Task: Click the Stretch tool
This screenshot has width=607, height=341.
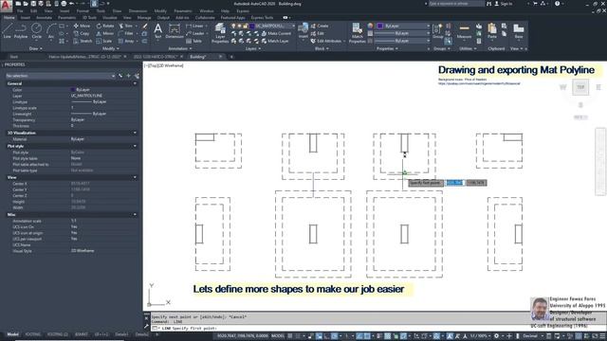Action: click(83, 41)
